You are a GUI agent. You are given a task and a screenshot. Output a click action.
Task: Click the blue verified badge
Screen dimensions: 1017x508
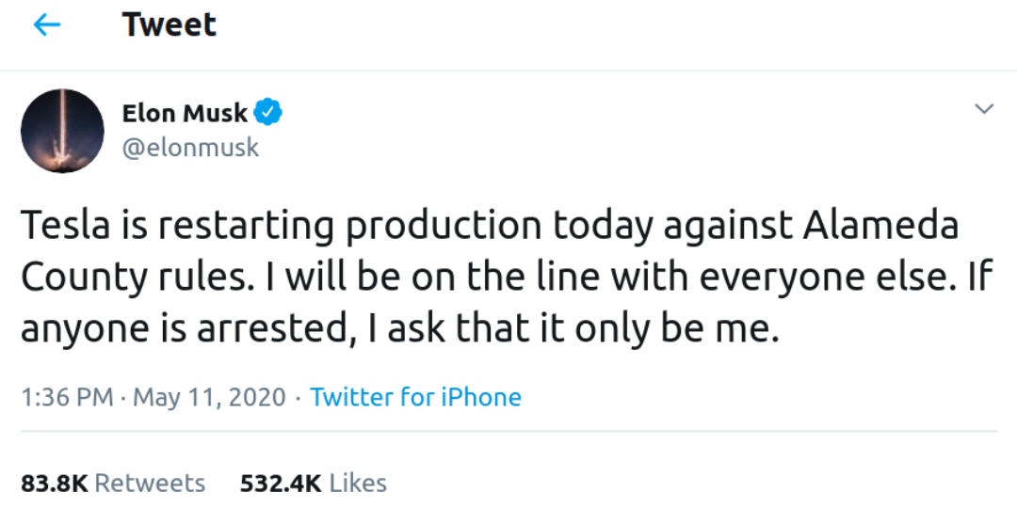pyautogui.click(x=268, y=113)
